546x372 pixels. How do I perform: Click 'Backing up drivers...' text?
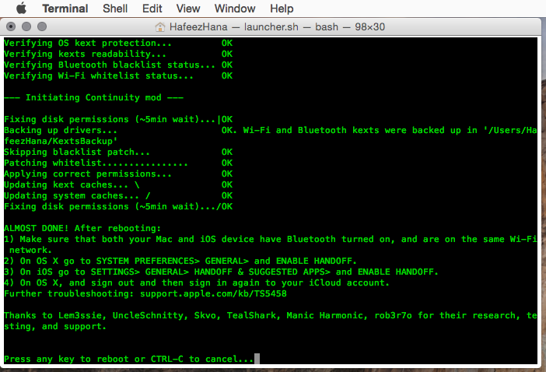coord(61,130)
